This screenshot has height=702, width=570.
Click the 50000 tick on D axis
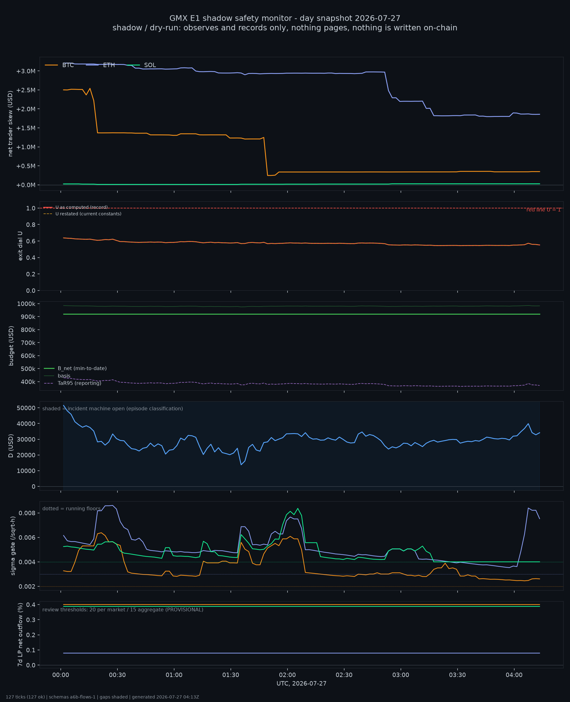pos(26,408)
